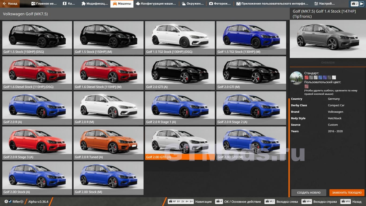This screenshot has width=366, height=206.
Task: Choose the Golf 2.0 R (A) configuration
Action: pos(37,108)
